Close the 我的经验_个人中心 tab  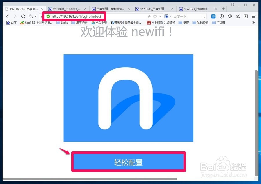click(85, 9)
